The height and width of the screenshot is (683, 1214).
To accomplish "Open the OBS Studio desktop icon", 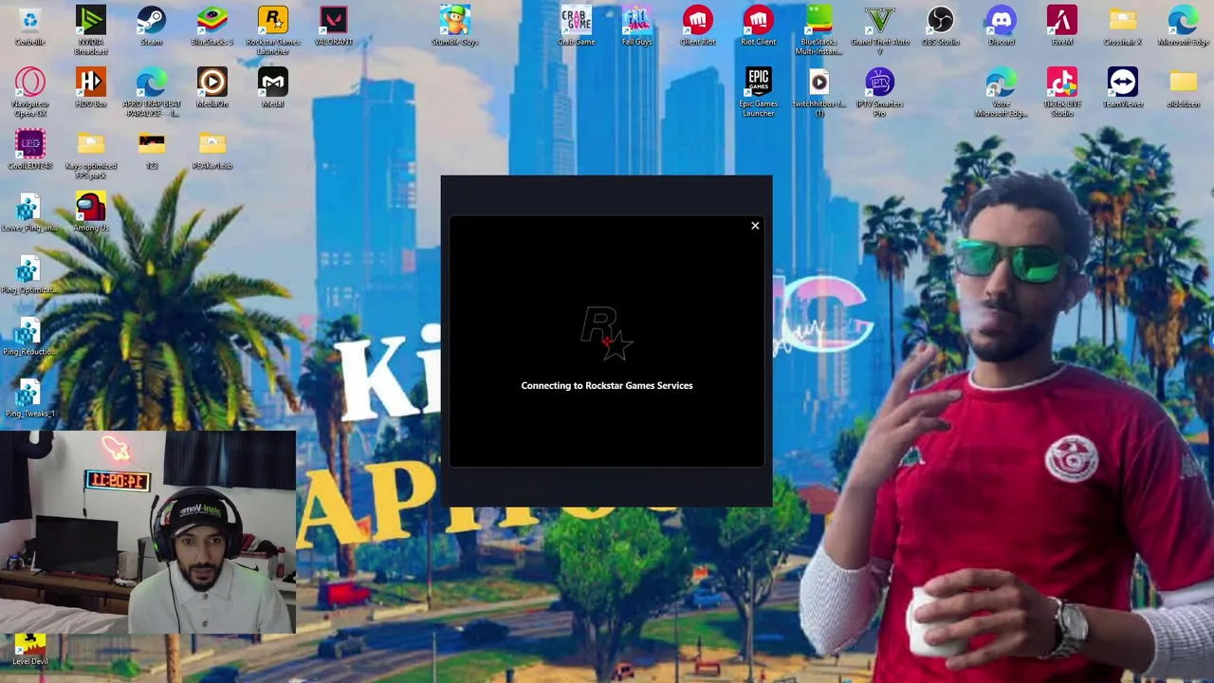I will [941, 27].
